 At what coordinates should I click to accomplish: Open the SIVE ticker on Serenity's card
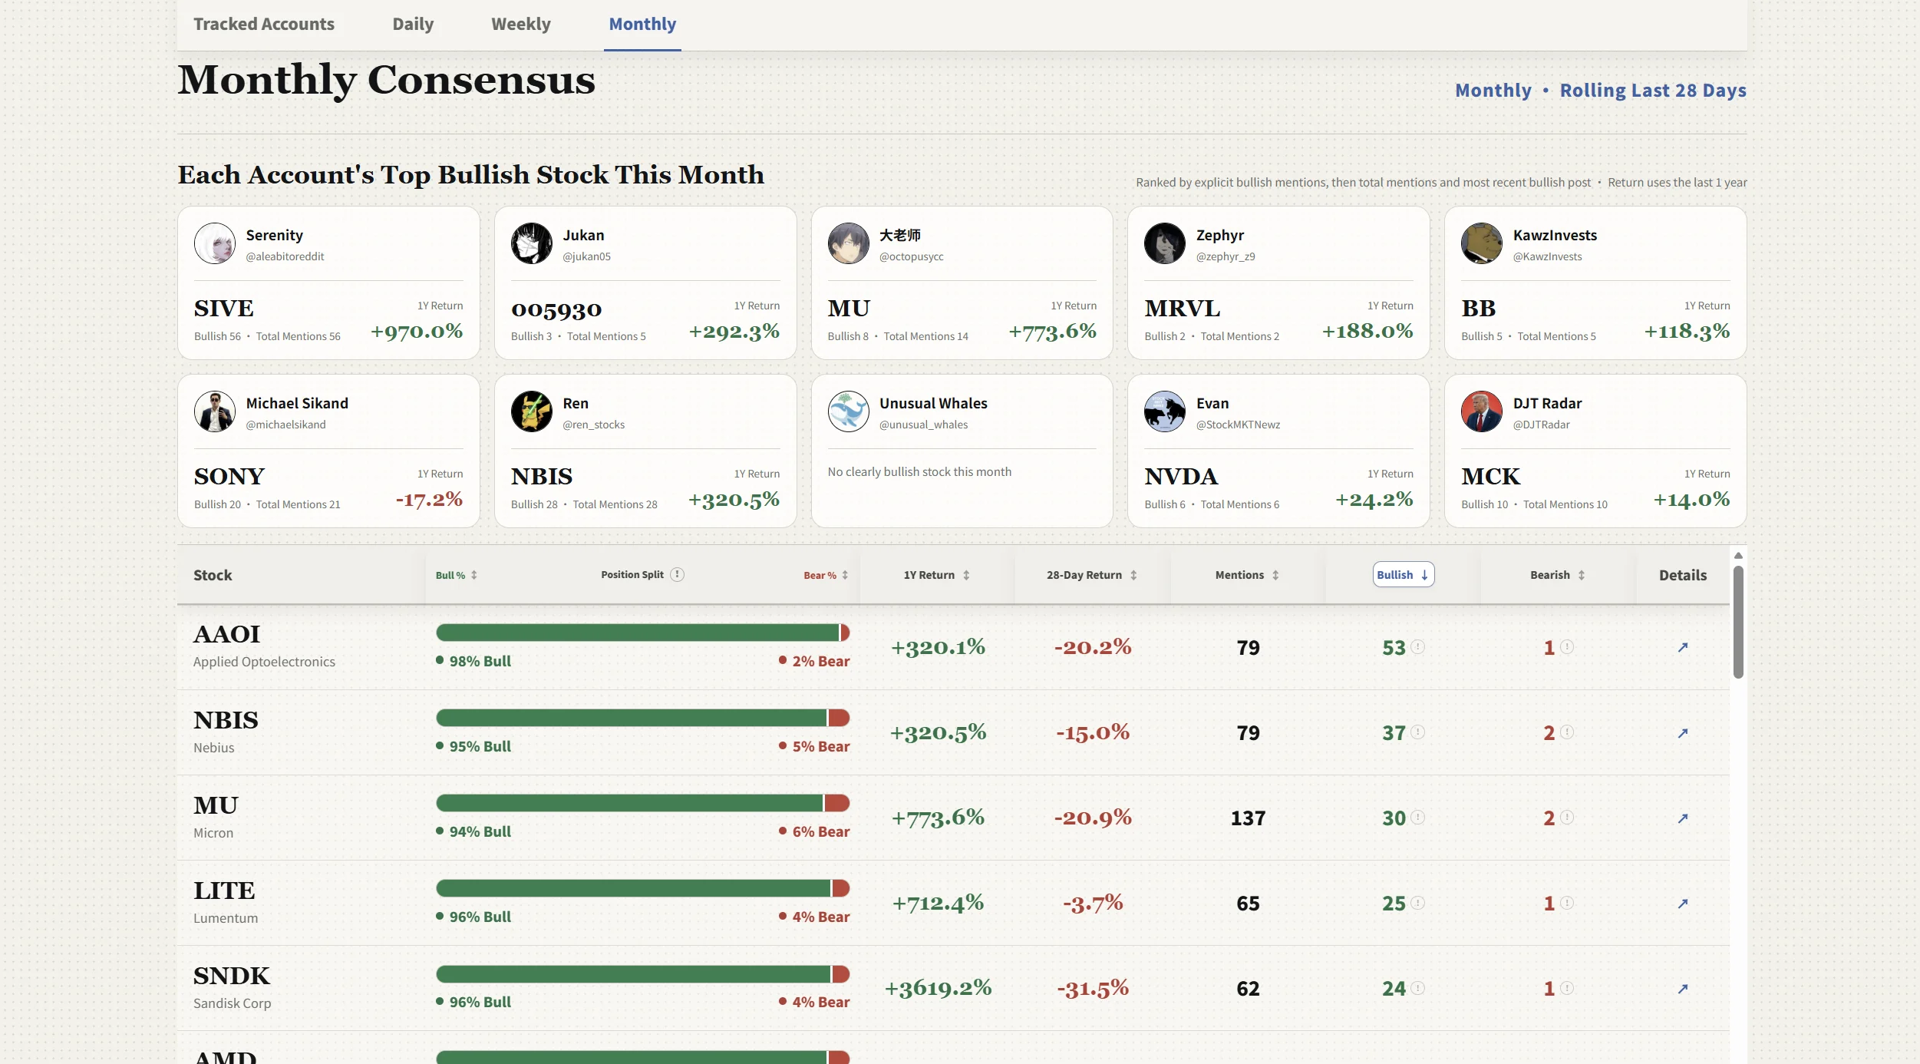pyautogui.click(x=224, y=308)
